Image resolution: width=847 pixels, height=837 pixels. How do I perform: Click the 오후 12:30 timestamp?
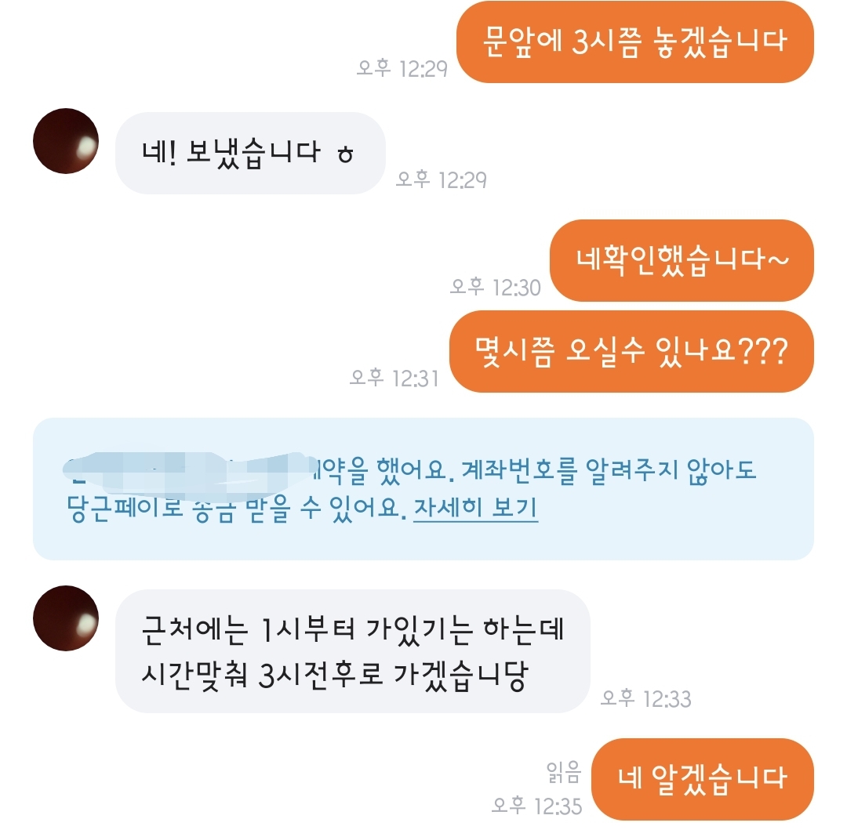[496, 287]
